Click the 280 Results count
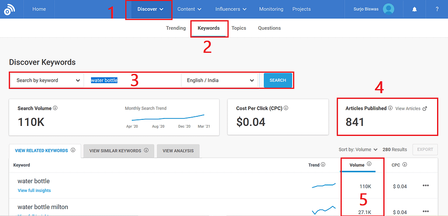This screenshot has height=216, width=448. (395, 150)
